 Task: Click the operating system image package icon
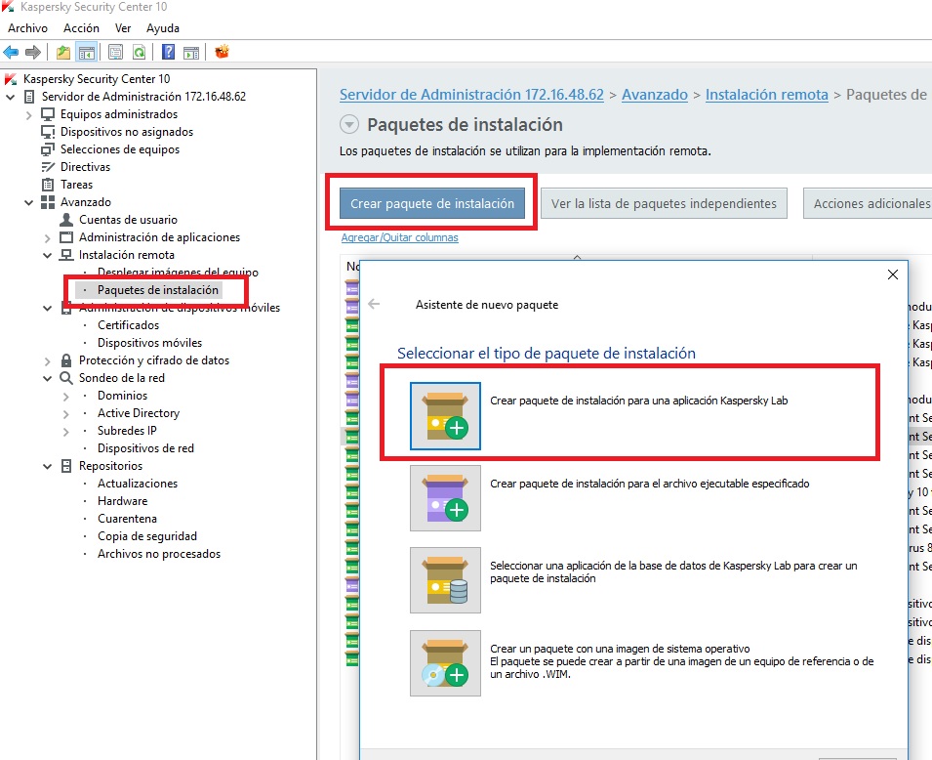point(445,663)
